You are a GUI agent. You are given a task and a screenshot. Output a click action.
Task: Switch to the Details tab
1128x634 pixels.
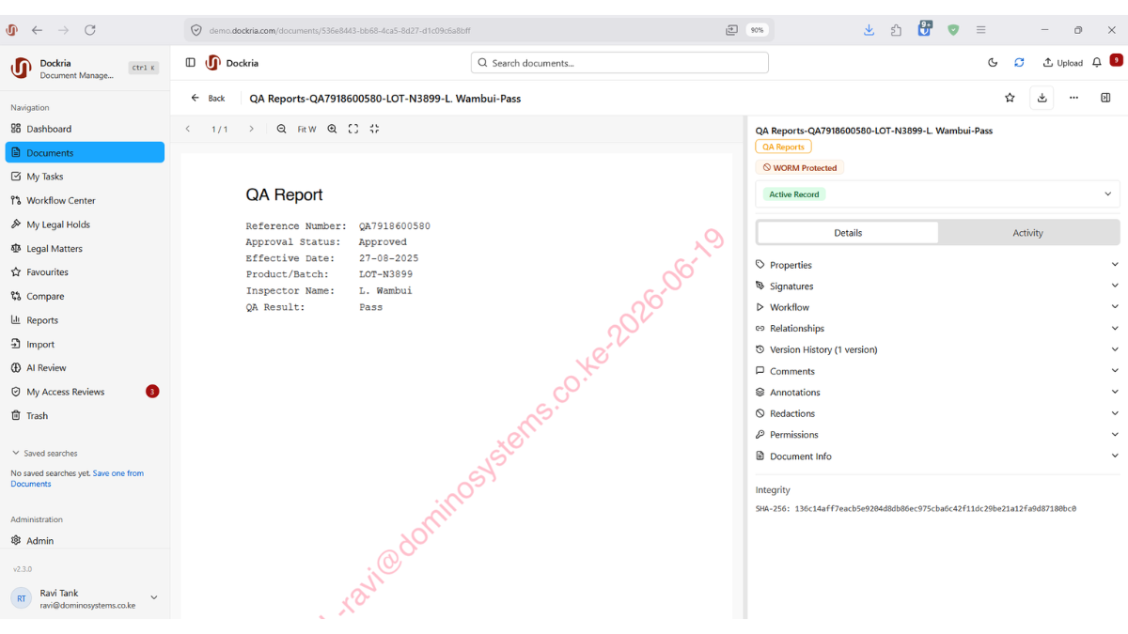pos(848,233)
